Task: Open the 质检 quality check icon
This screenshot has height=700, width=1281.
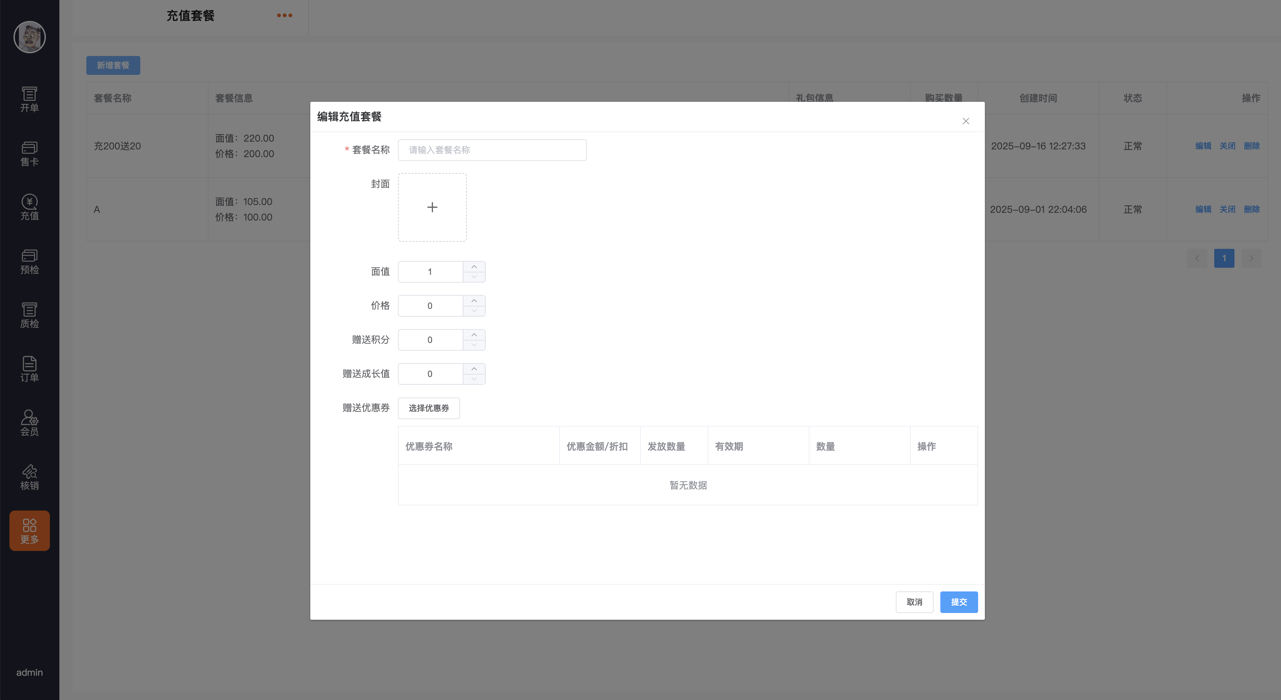Action: tap(29, 315)
